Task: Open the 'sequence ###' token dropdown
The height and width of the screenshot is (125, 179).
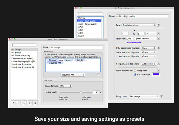Action: [x=73, y=75]
